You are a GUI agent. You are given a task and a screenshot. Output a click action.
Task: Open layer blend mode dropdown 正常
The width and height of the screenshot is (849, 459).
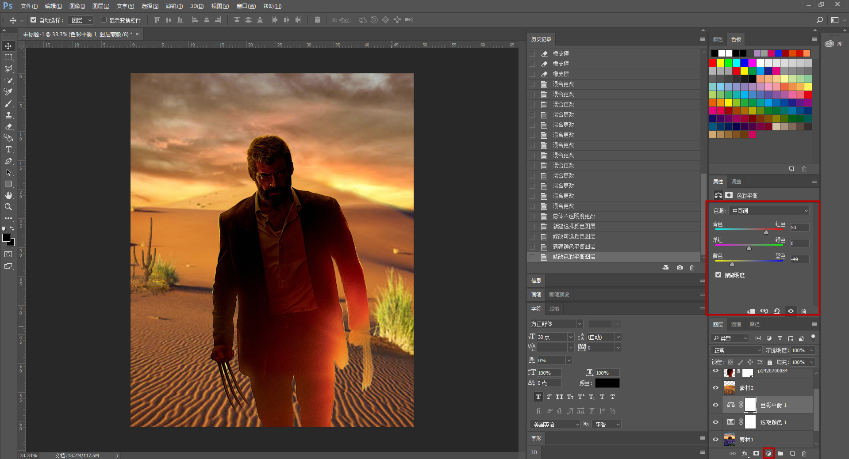pos(737,350)
